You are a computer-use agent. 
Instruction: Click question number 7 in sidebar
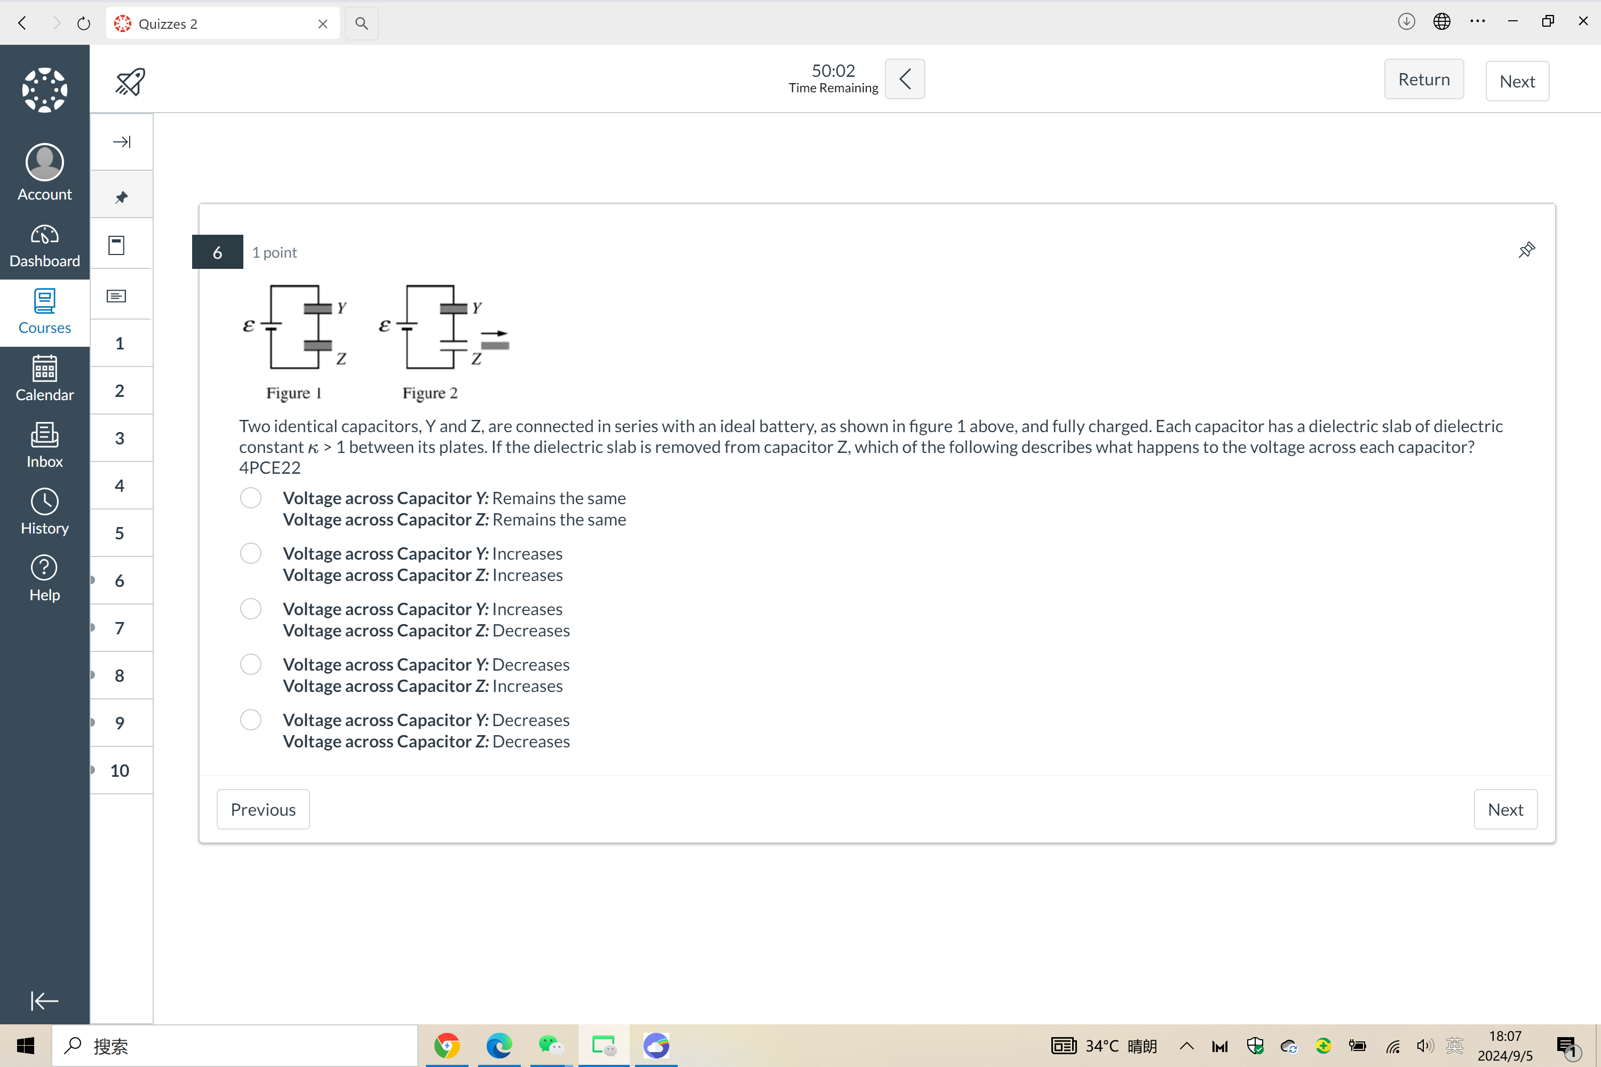click(x=118, y=627)
